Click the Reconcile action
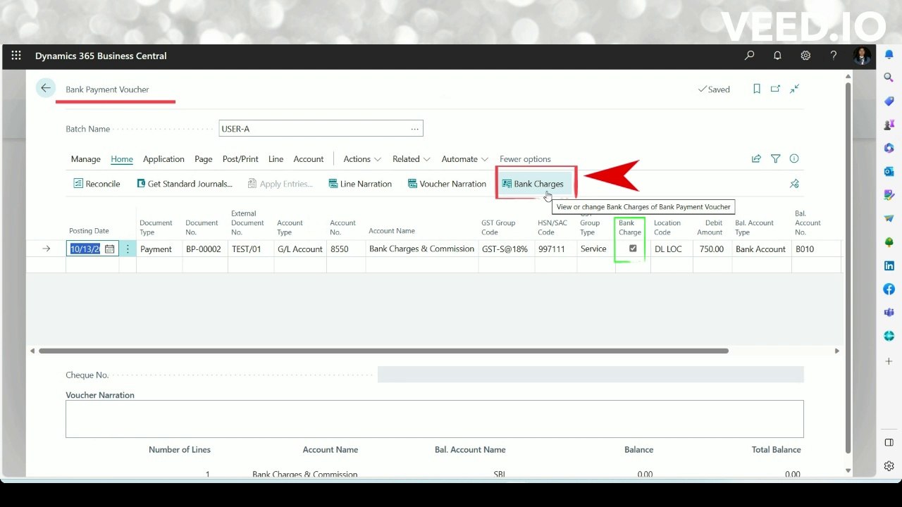Screen dimensions: 902x507 (97, 184)
